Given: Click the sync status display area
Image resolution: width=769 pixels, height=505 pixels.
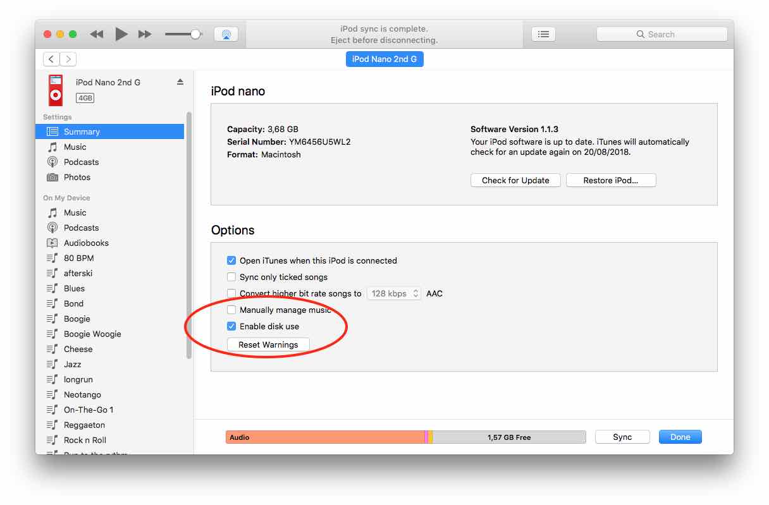Looking at the screenshot, I should (x=384, y=34).
